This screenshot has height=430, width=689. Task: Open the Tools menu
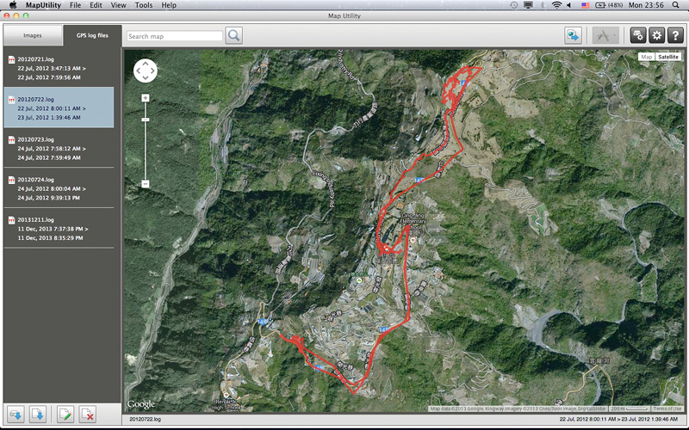144,5
